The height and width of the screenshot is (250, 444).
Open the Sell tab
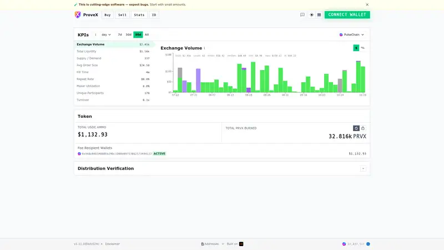tap(122, 15)
